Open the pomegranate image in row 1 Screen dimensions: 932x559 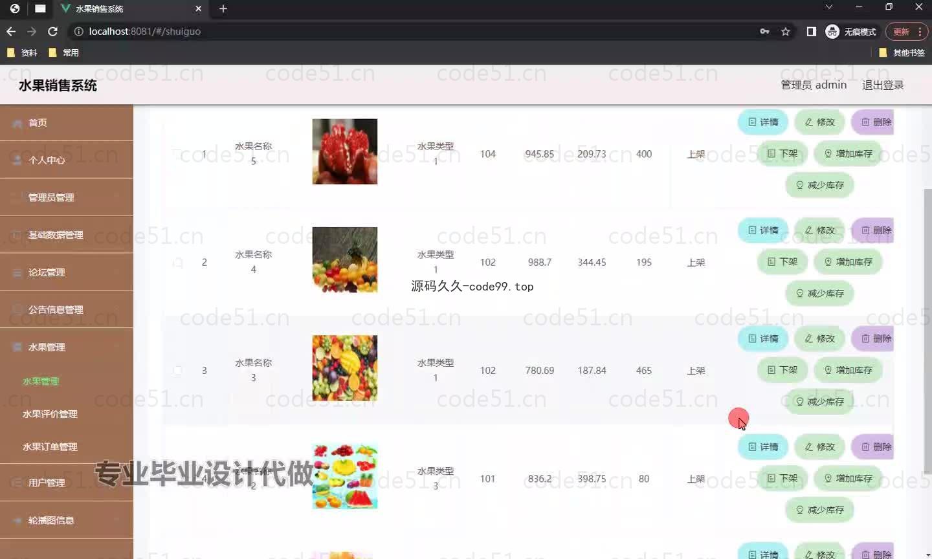[345, 151]
